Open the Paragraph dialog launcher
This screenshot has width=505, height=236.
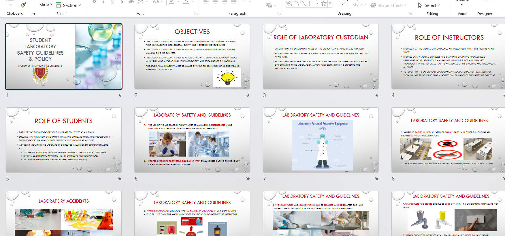[279, 14]
